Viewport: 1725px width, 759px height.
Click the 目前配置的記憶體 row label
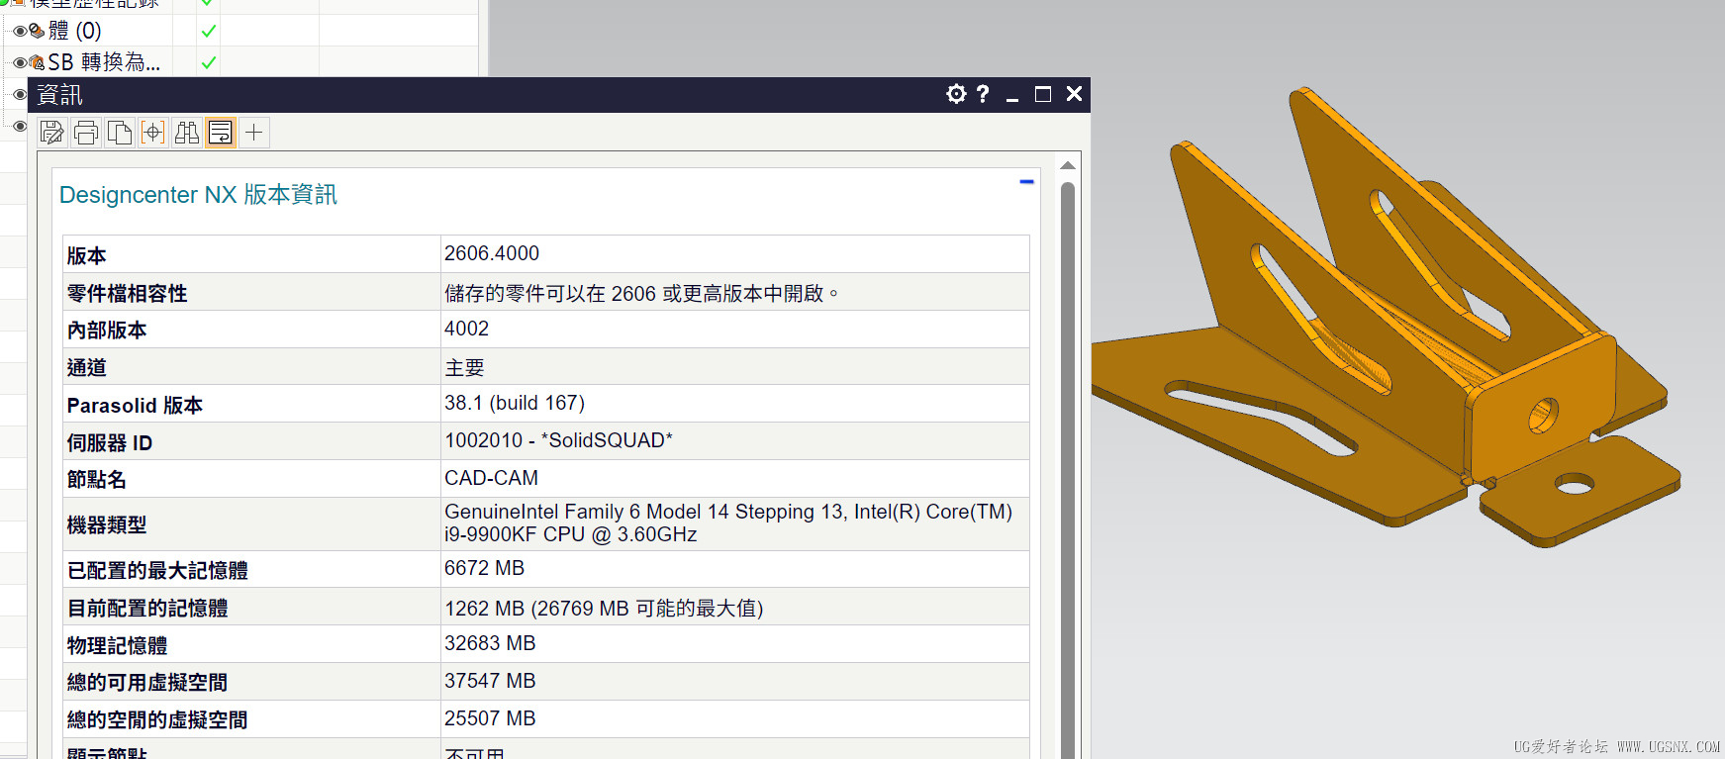click(x=147, y=608)
